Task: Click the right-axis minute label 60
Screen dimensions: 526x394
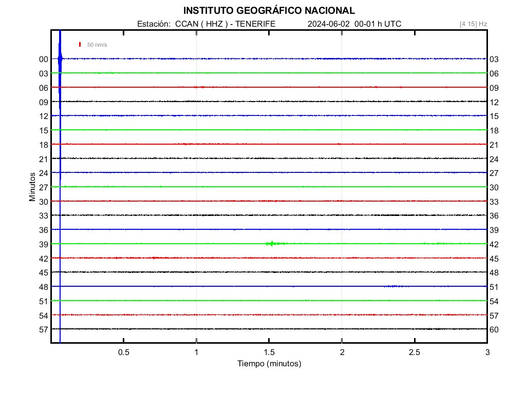Action: tap(494, 329)
